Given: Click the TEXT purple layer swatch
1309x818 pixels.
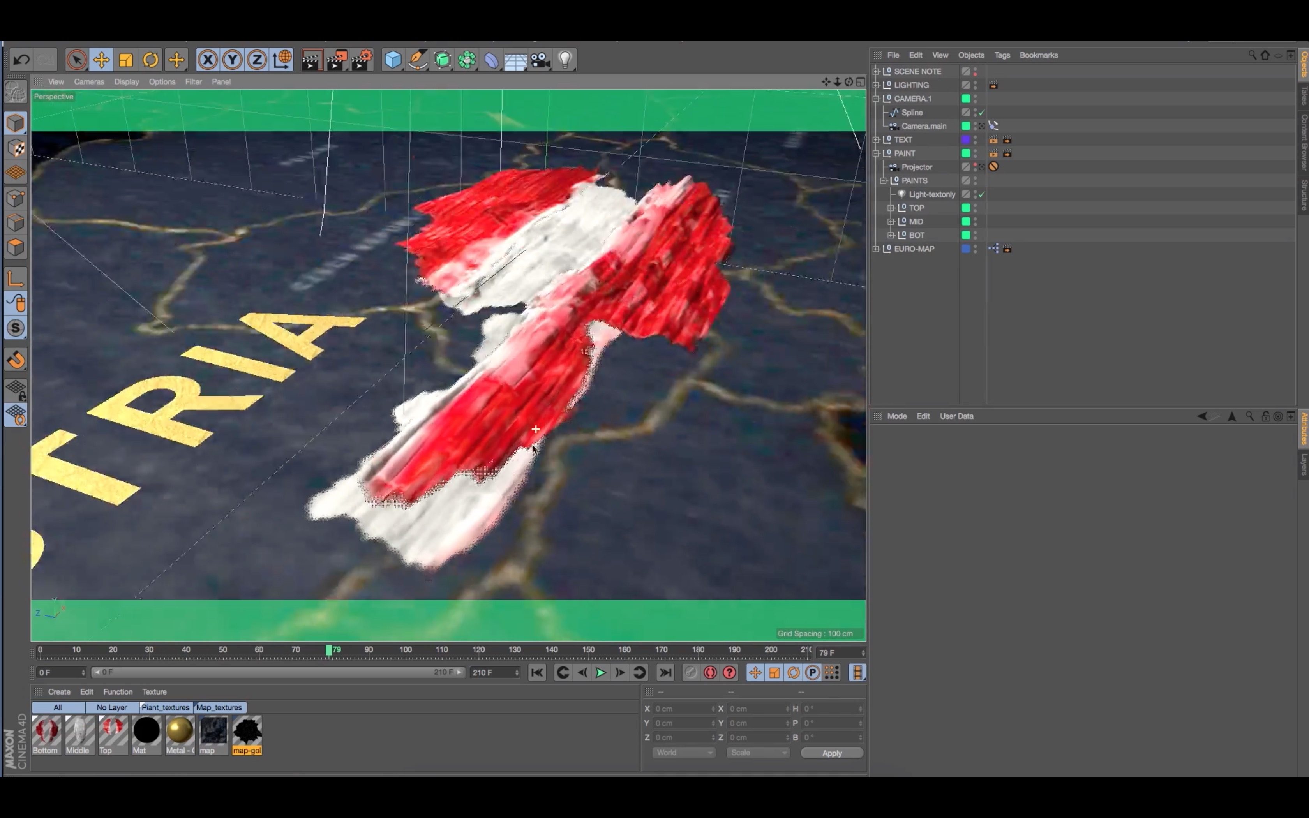Looking at the screenshot, I should [965, 139].
